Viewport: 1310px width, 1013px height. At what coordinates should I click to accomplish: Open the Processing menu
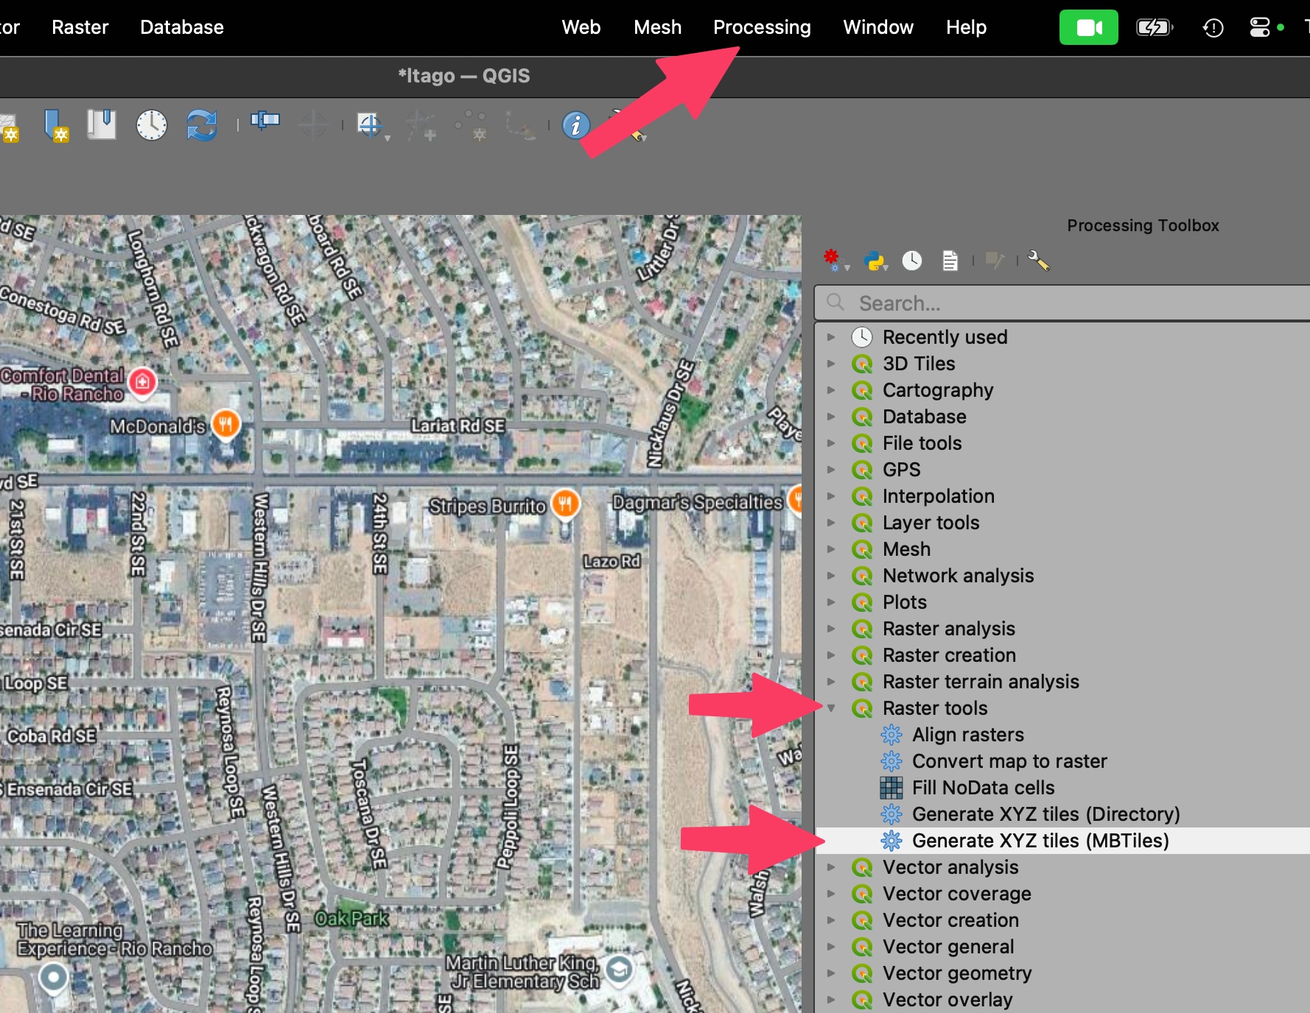pyautogui.click(x=762, y=27)
